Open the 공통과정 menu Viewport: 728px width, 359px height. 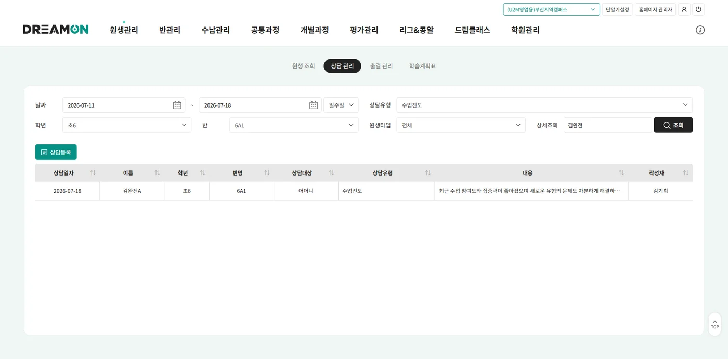click(265, 30)
